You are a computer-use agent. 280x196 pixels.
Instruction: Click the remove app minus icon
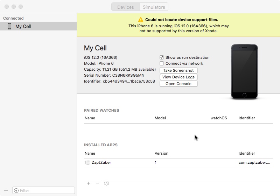tap(97, 183)
